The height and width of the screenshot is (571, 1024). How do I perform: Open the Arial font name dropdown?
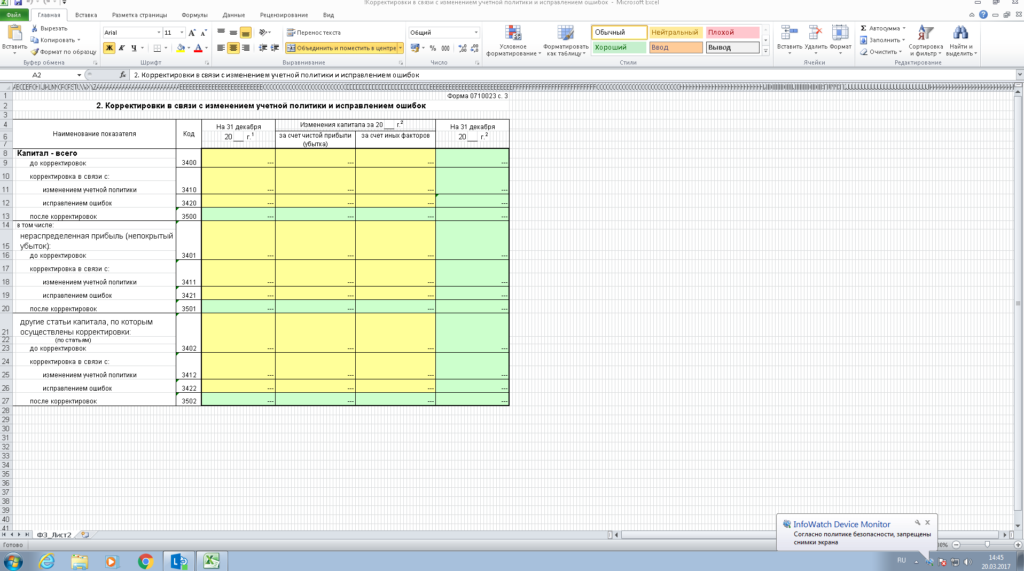159,33
